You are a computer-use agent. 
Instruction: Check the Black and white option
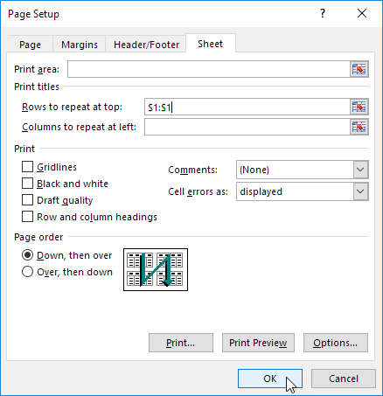pos(27,184)
